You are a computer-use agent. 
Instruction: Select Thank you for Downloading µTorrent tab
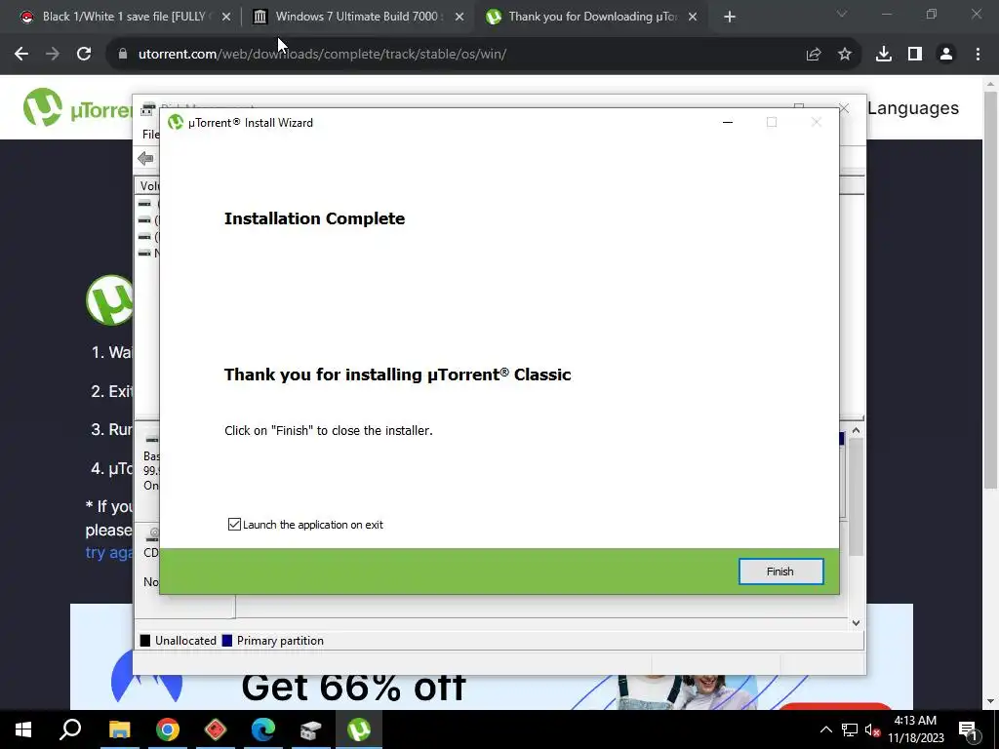592,17
